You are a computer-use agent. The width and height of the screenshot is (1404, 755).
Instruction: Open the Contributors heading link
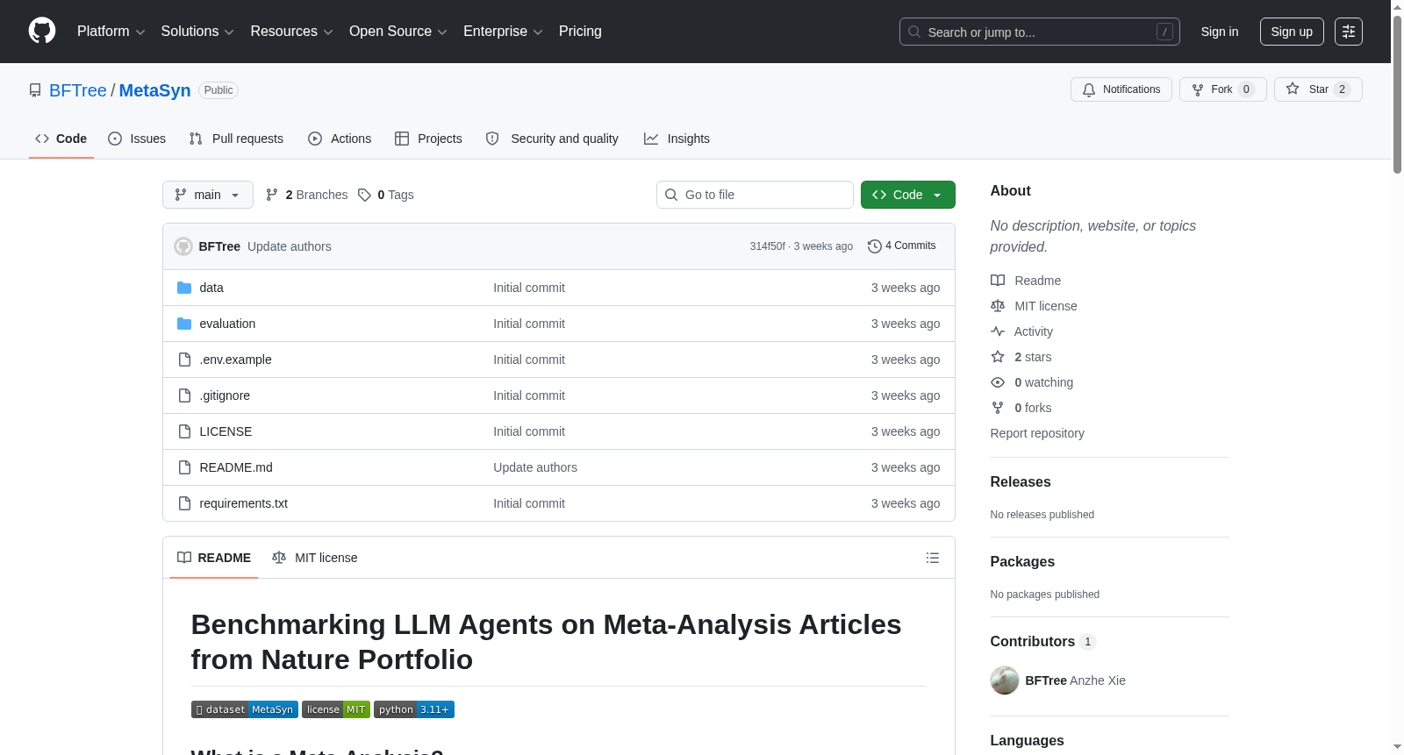coord(1043,641)
